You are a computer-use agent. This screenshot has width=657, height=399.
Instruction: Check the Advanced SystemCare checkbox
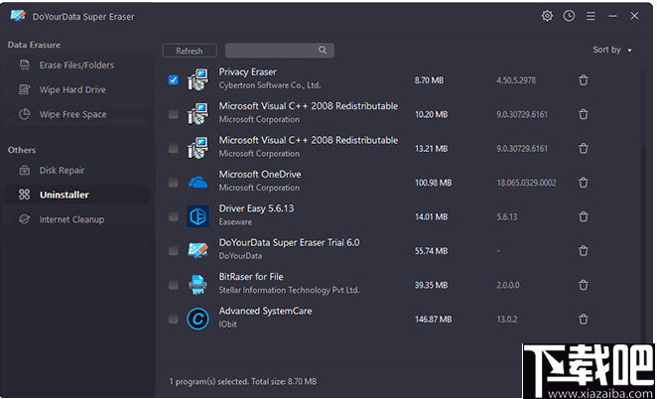tap(173, 319)
